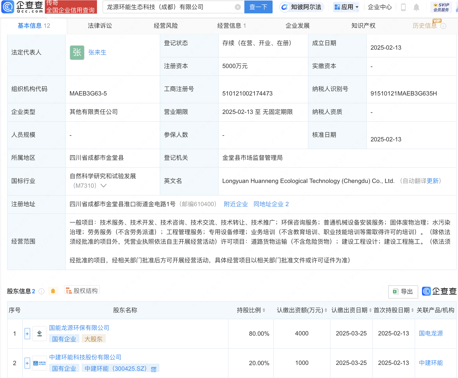This screenshot has height=378, width=458.
Task: Open legal representative 张来生 profile
Action: pos(97,52)
